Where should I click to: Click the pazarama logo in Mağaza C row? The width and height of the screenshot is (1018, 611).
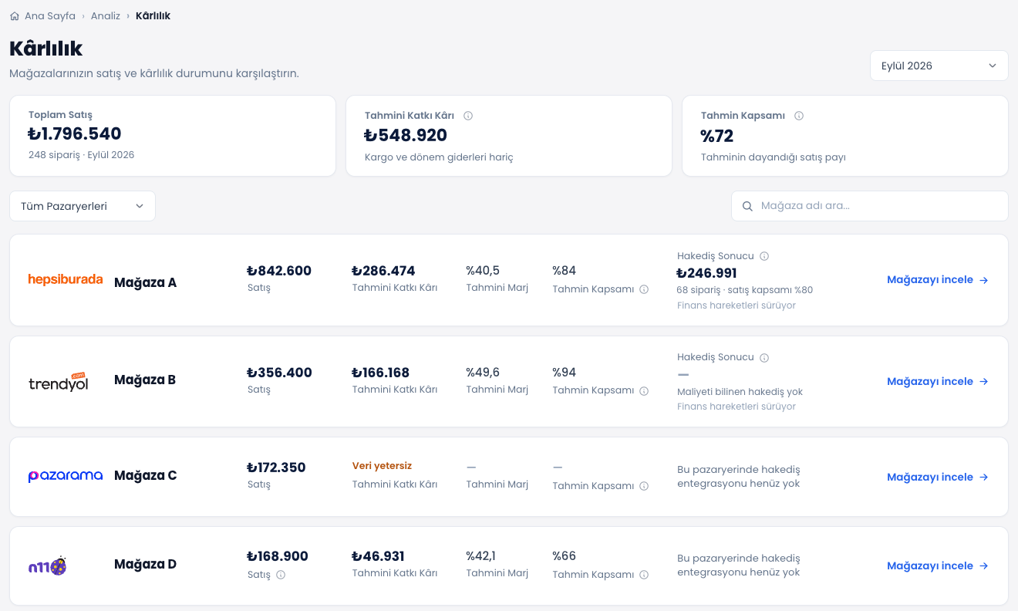point(66,476)
